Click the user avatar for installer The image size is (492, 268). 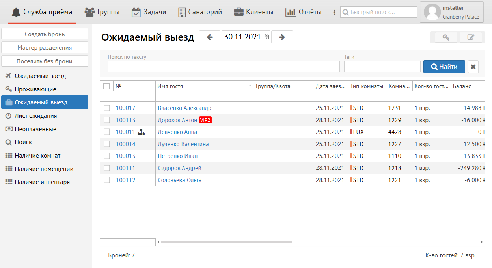pos(432,13)
